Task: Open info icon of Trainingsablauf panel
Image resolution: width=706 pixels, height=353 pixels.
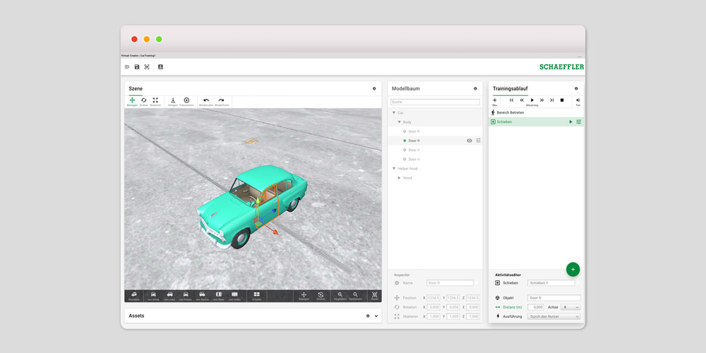Action: (x=576, y=89)
